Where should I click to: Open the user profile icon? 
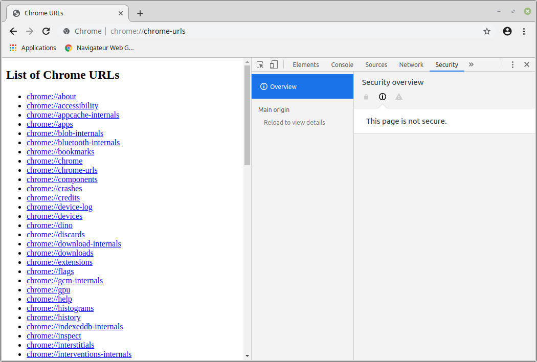[x=507, y=31]
